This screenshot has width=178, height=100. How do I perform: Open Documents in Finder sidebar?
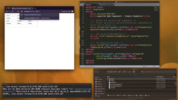point(99,94)
